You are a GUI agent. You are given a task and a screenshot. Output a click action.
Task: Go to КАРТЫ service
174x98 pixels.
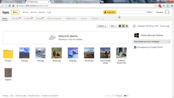[x=33, y=12]
